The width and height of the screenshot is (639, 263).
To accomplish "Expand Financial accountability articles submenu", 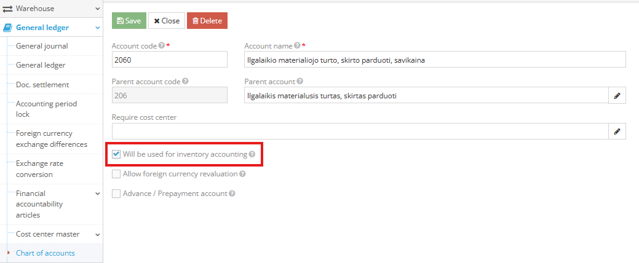I will coord(97,194).
